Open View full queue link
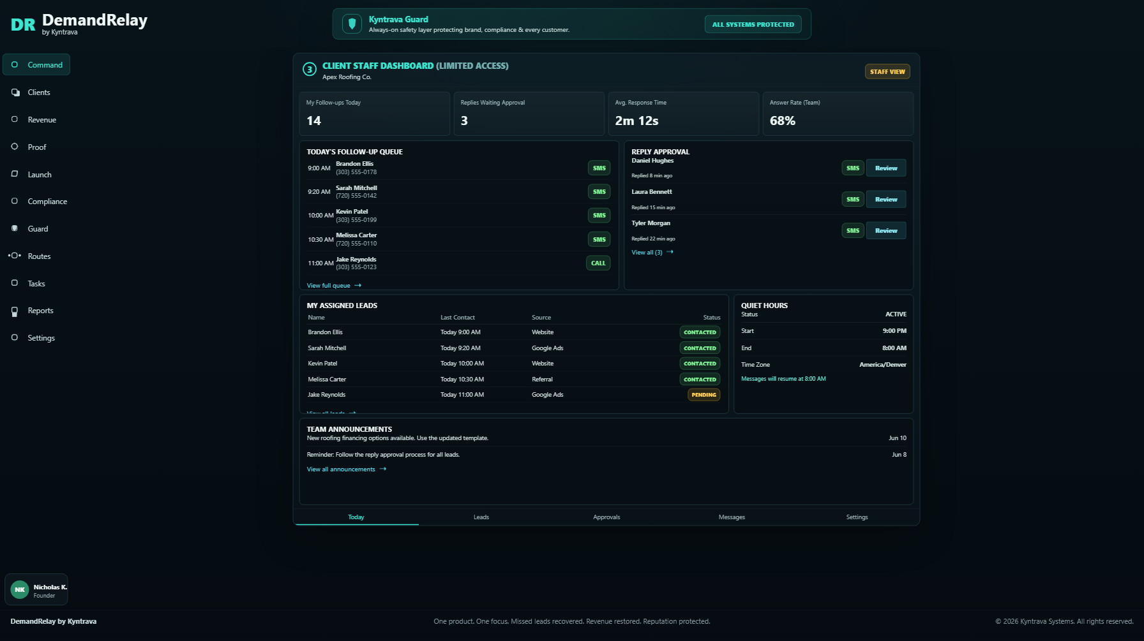This screenshot has width=1144, height=641. (x=334, y=286)
